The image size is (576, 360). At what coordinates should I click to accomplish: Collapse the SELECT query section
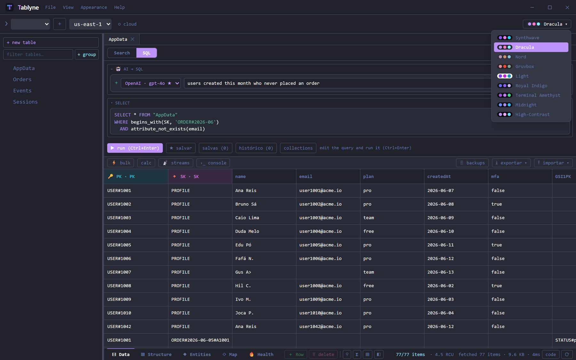click(x=112, y=103)
